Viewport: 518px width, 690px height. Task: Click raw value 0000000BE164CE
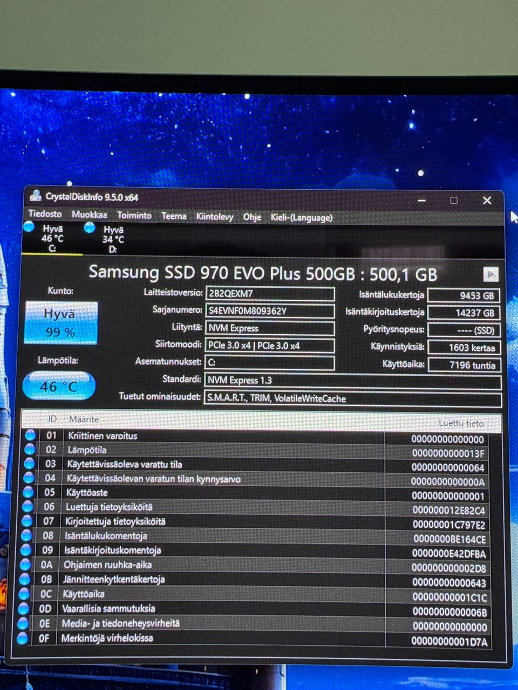point(449,539)
